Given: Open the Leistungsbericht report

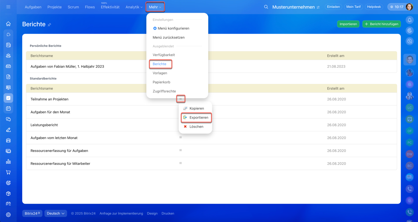Looking at the screenshot, I should pyautogui.click(x=44, y=125).
